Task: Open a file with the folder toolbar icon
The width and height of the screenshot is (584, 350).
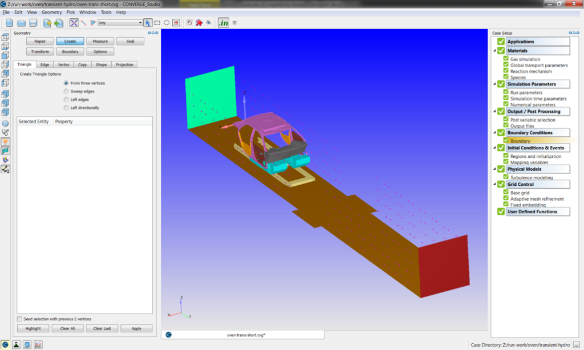Action: [21, 23]
